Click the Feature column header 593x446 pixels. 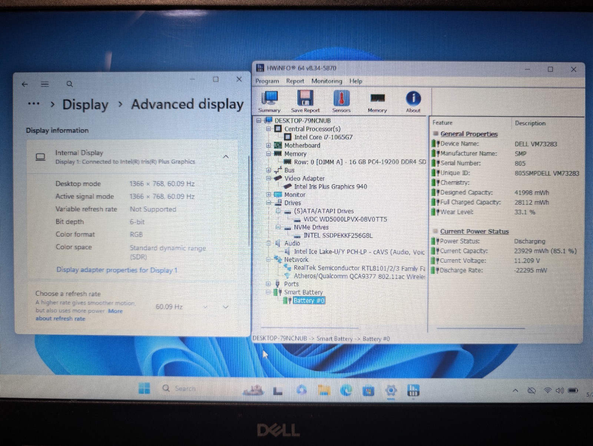(442, 123)
